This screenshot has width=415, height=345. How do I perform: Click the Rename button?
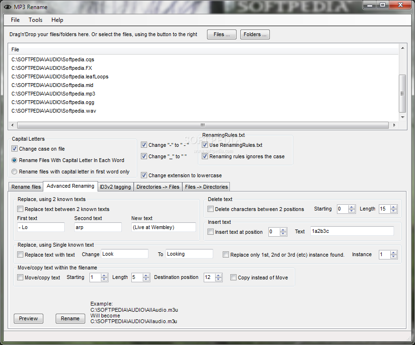click(x=70, y=318)
